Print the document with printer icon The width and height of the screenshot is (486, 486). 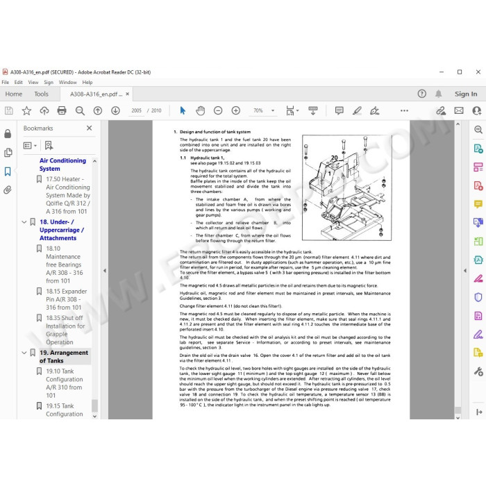pyautogui.click(x=62, y=110)
